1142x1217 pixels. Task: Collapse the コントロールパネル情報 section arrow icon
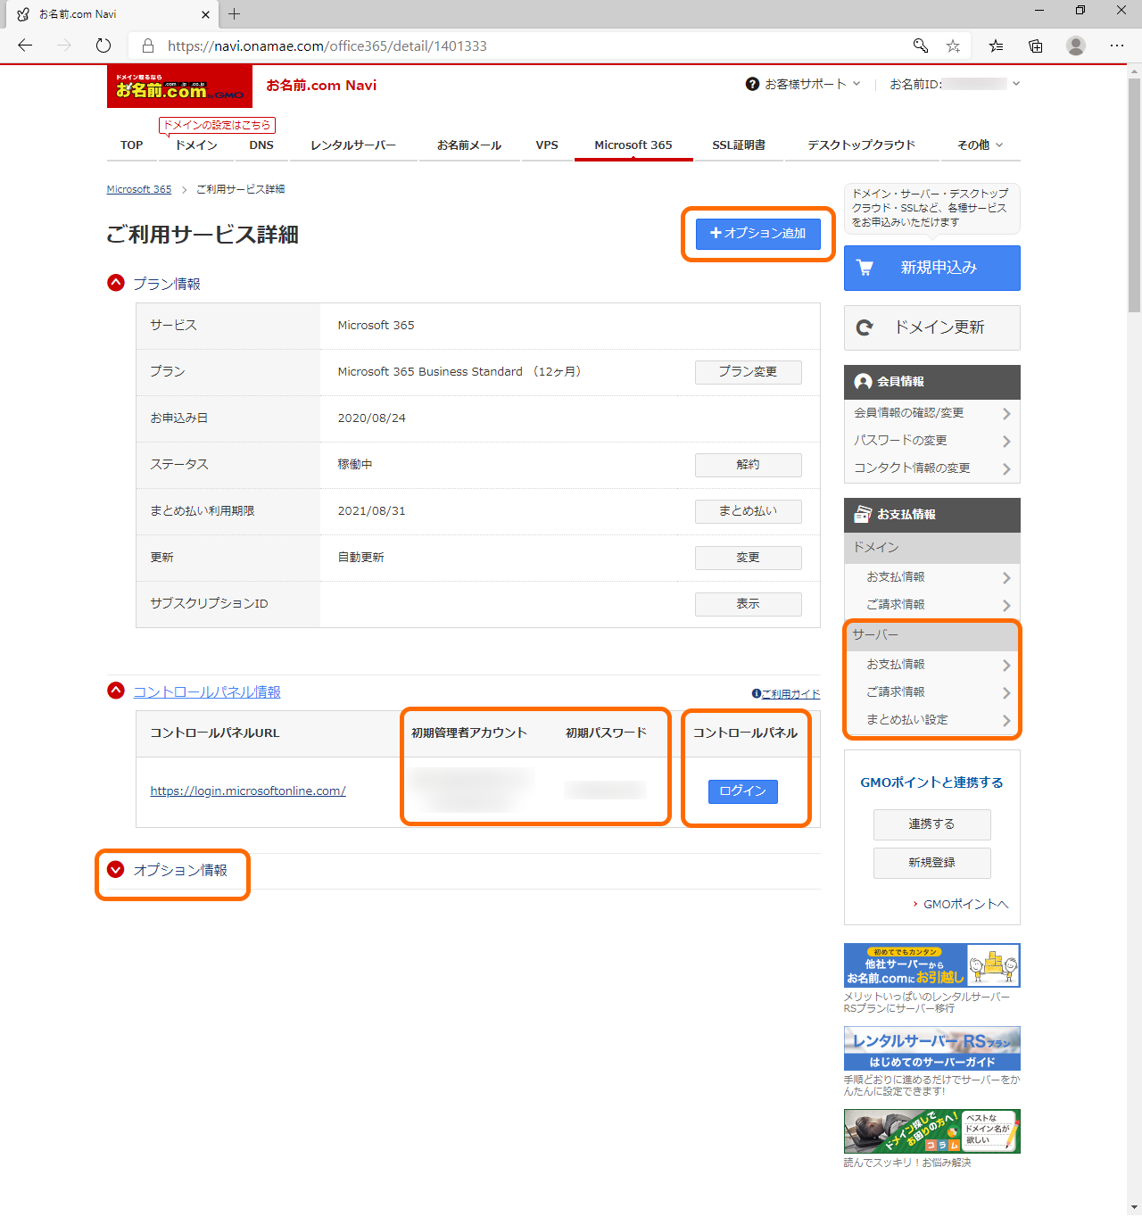(116, 691)
